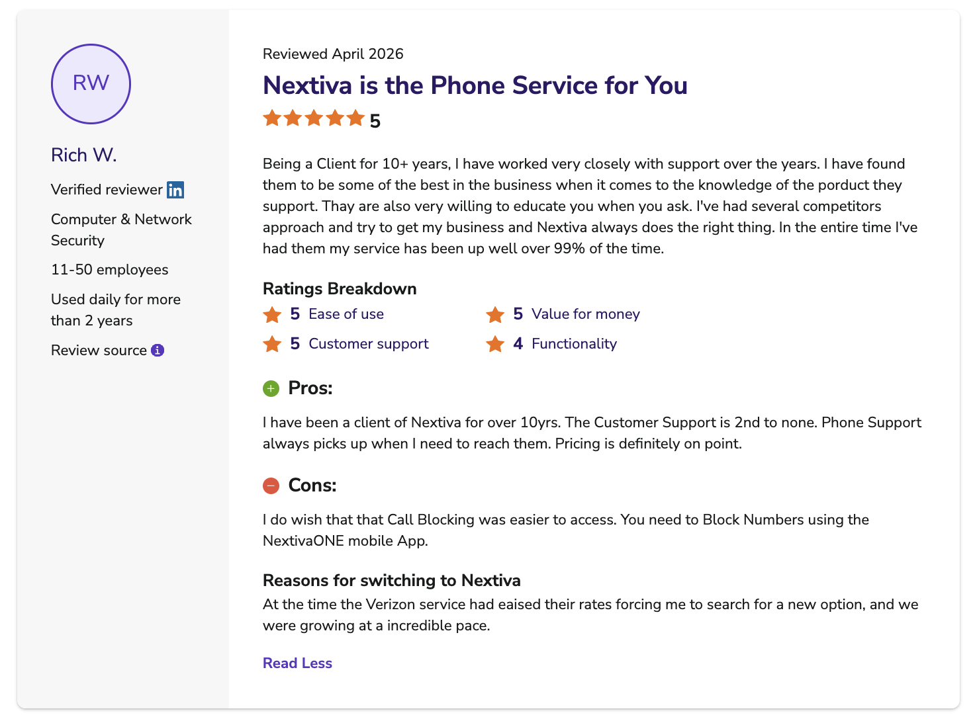Image resolution: width=977 pixels, height=721 pixels.
Task: Click the review title Nextiva is the Phone Service
Action: 475,85
